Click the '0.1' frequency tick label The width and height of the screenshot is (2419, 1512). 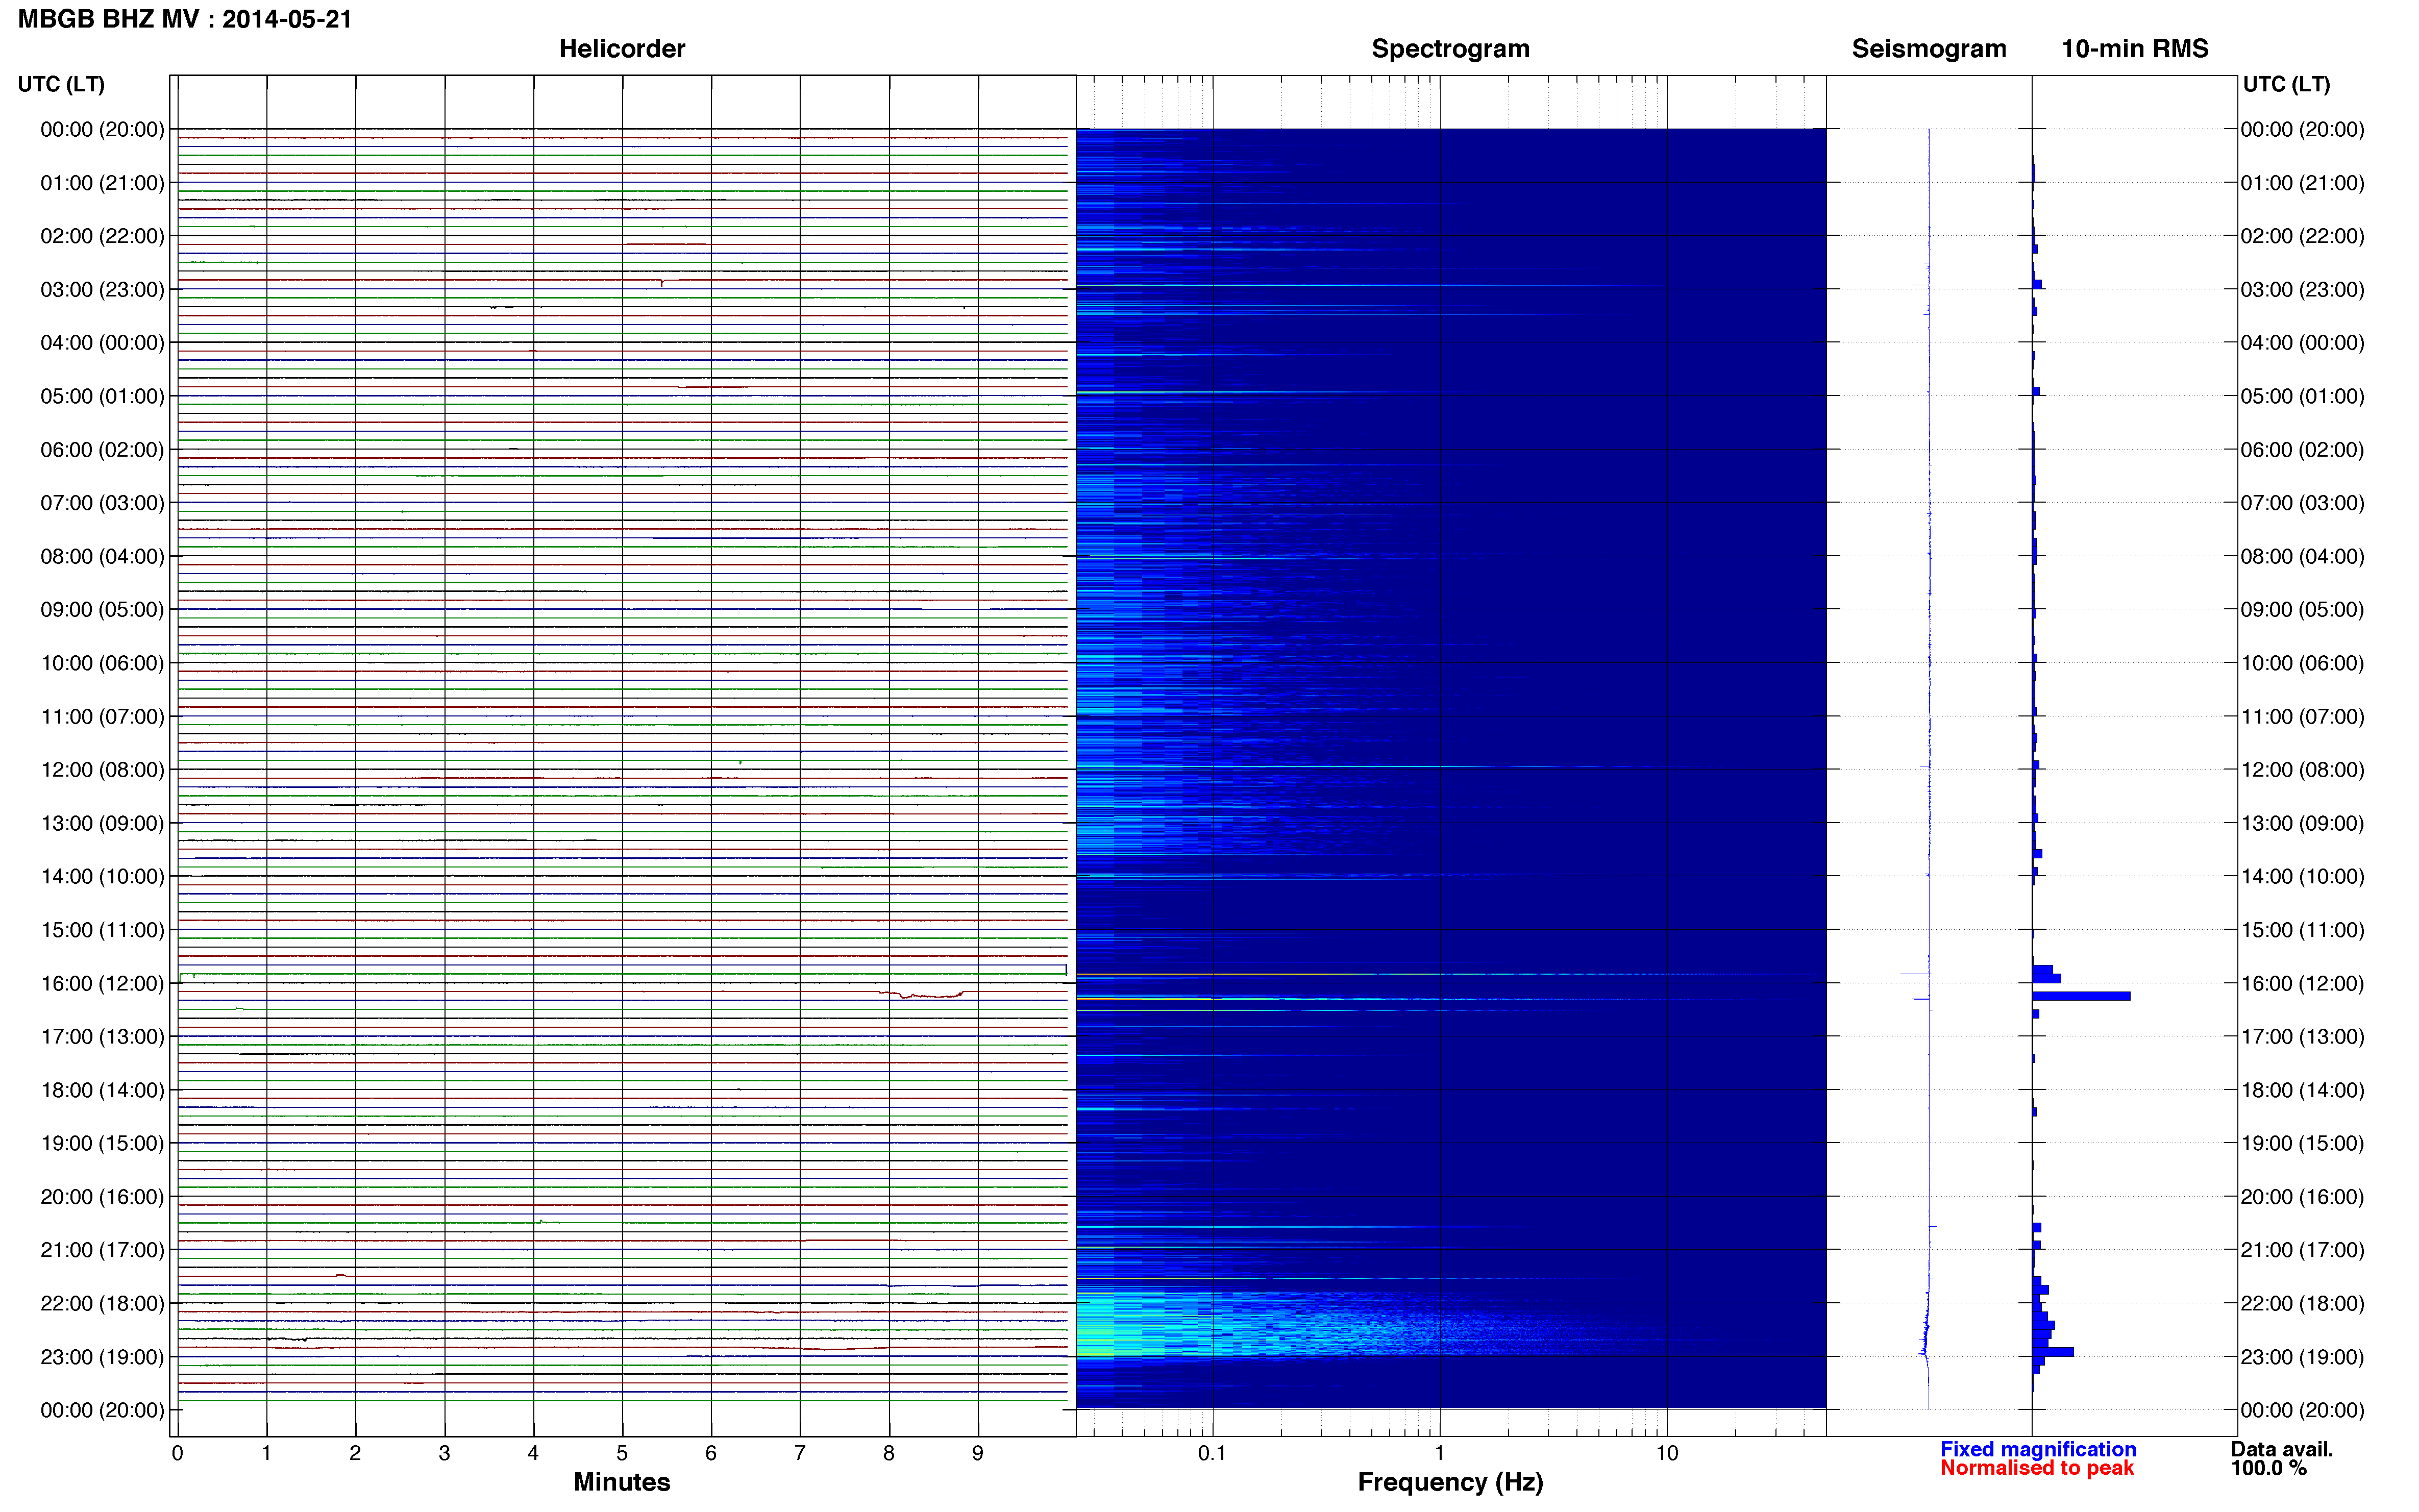click(1212, 1453)
